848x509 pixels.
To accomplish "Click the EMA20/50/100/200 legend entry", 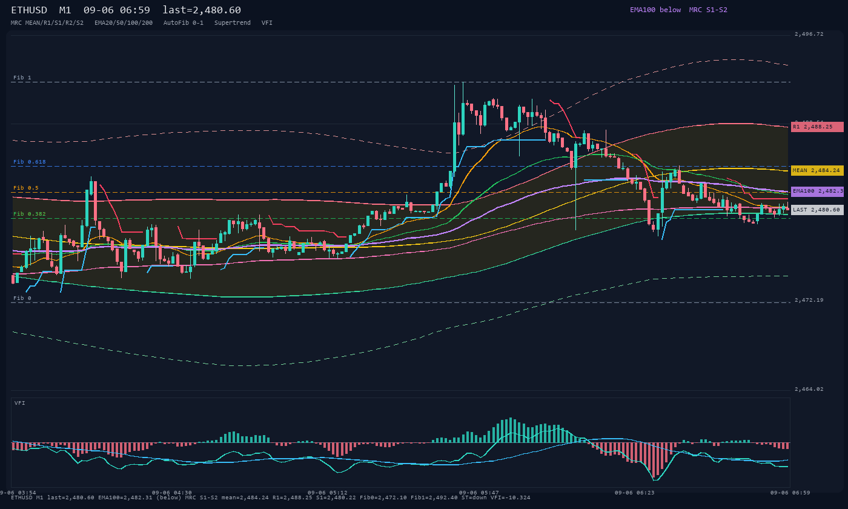I will click(x=124, y=23).
